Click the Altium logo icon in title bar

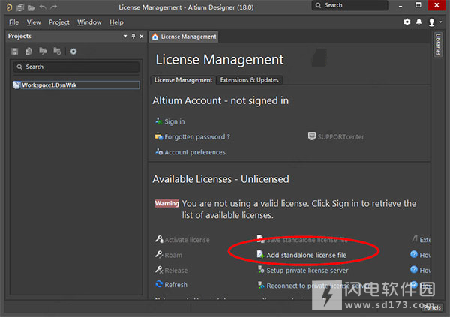[x=9, y=7]
